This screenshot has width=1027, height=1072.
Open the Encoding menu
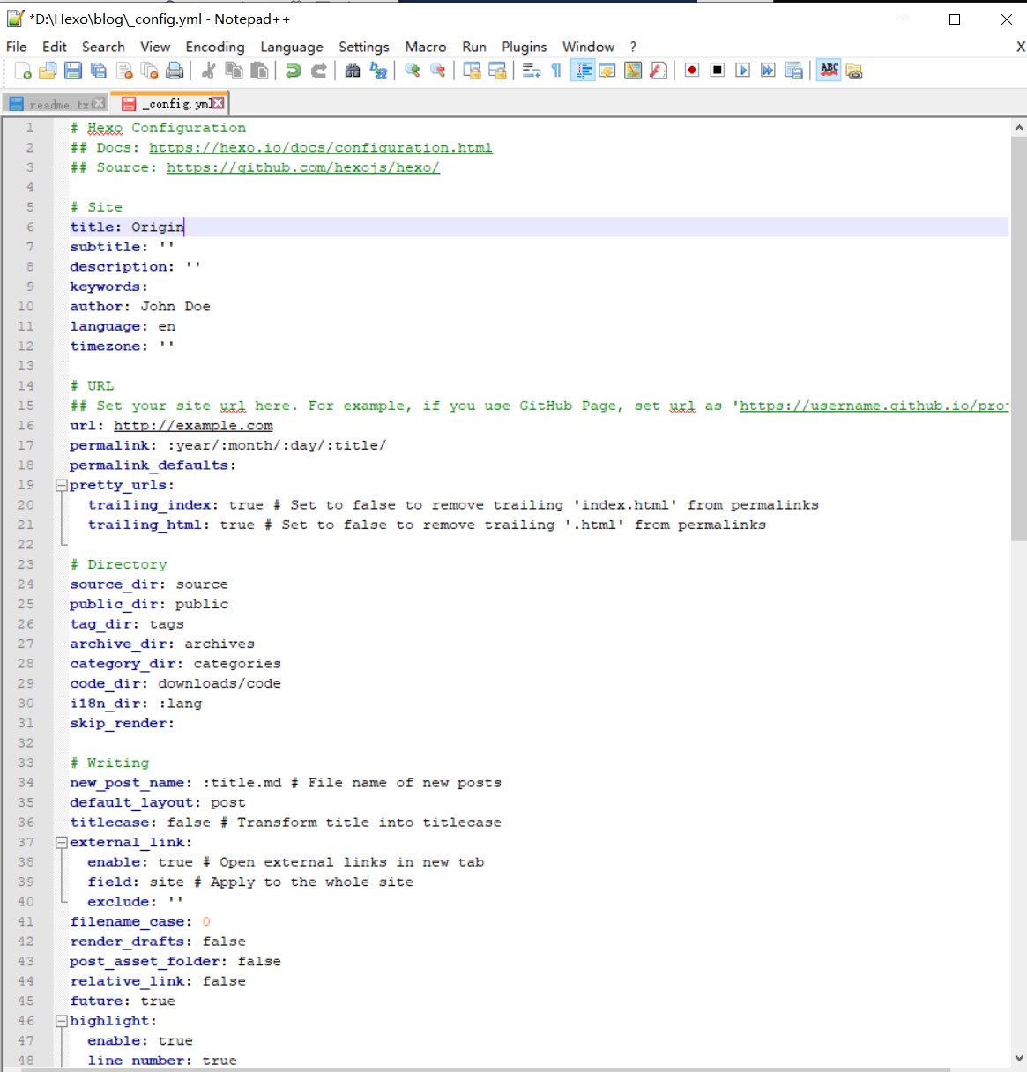click(214, 47)
